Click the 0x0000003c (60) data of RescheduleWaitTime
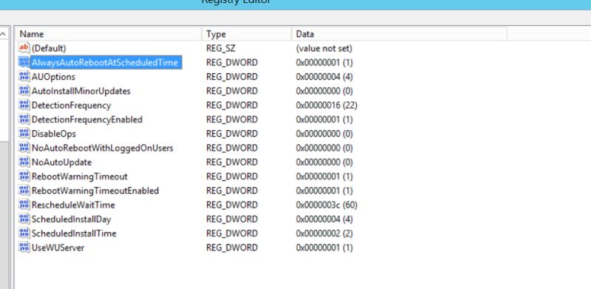Image resolution: width=591 pixels, height=289 pixels. pyautogui.click(x=327, y=205)
